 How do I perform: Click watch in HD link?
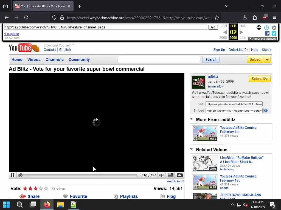(x=176, y=181)
